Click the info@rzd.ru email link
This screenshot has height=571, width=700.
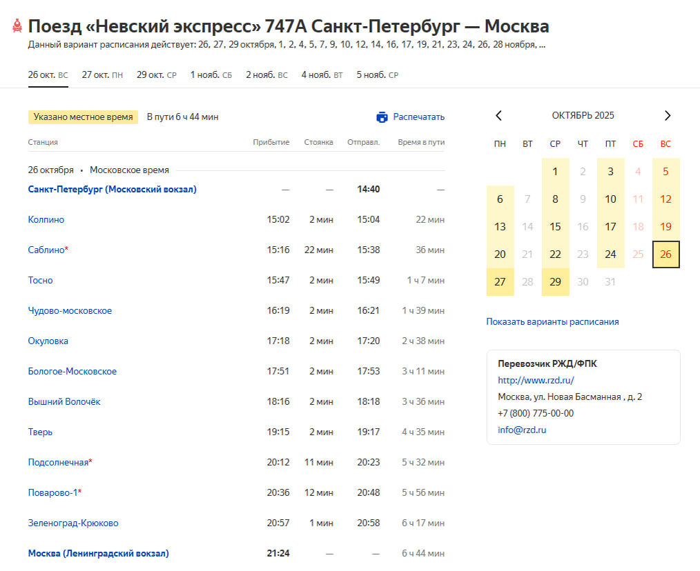click(x=522, y=430)
